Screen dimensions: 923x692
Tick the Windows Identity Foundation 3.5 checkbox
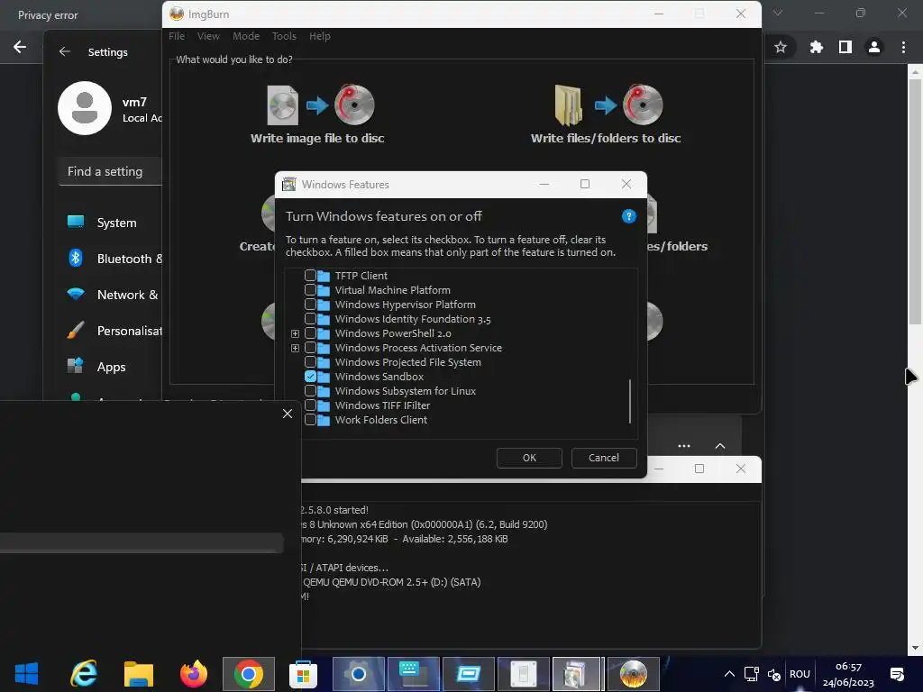[310, 318]
